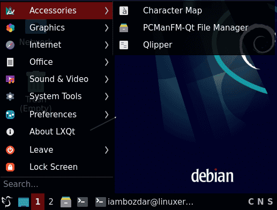Switch to desktop 1 in pager
The image size is (277, 210).
[38, 202]
